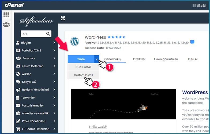
Task: Click the search magnifier icon
Action: 48,34
